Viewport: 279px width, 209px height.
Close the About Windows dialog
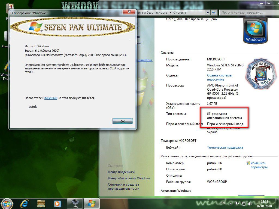[x=129, y=12]
